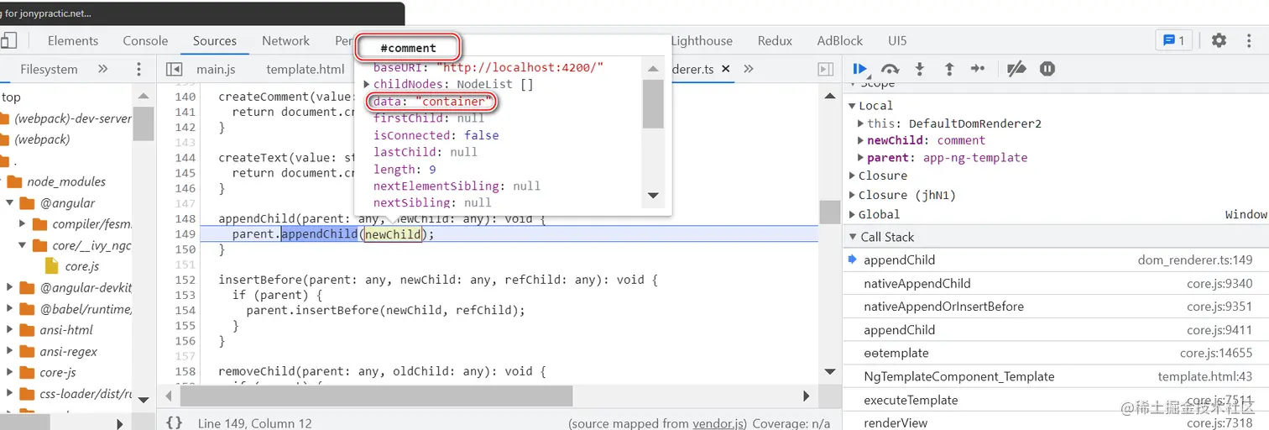1269x430 pixels.
Task: Toggle device toolbar icon
Action: click(8, 40)
